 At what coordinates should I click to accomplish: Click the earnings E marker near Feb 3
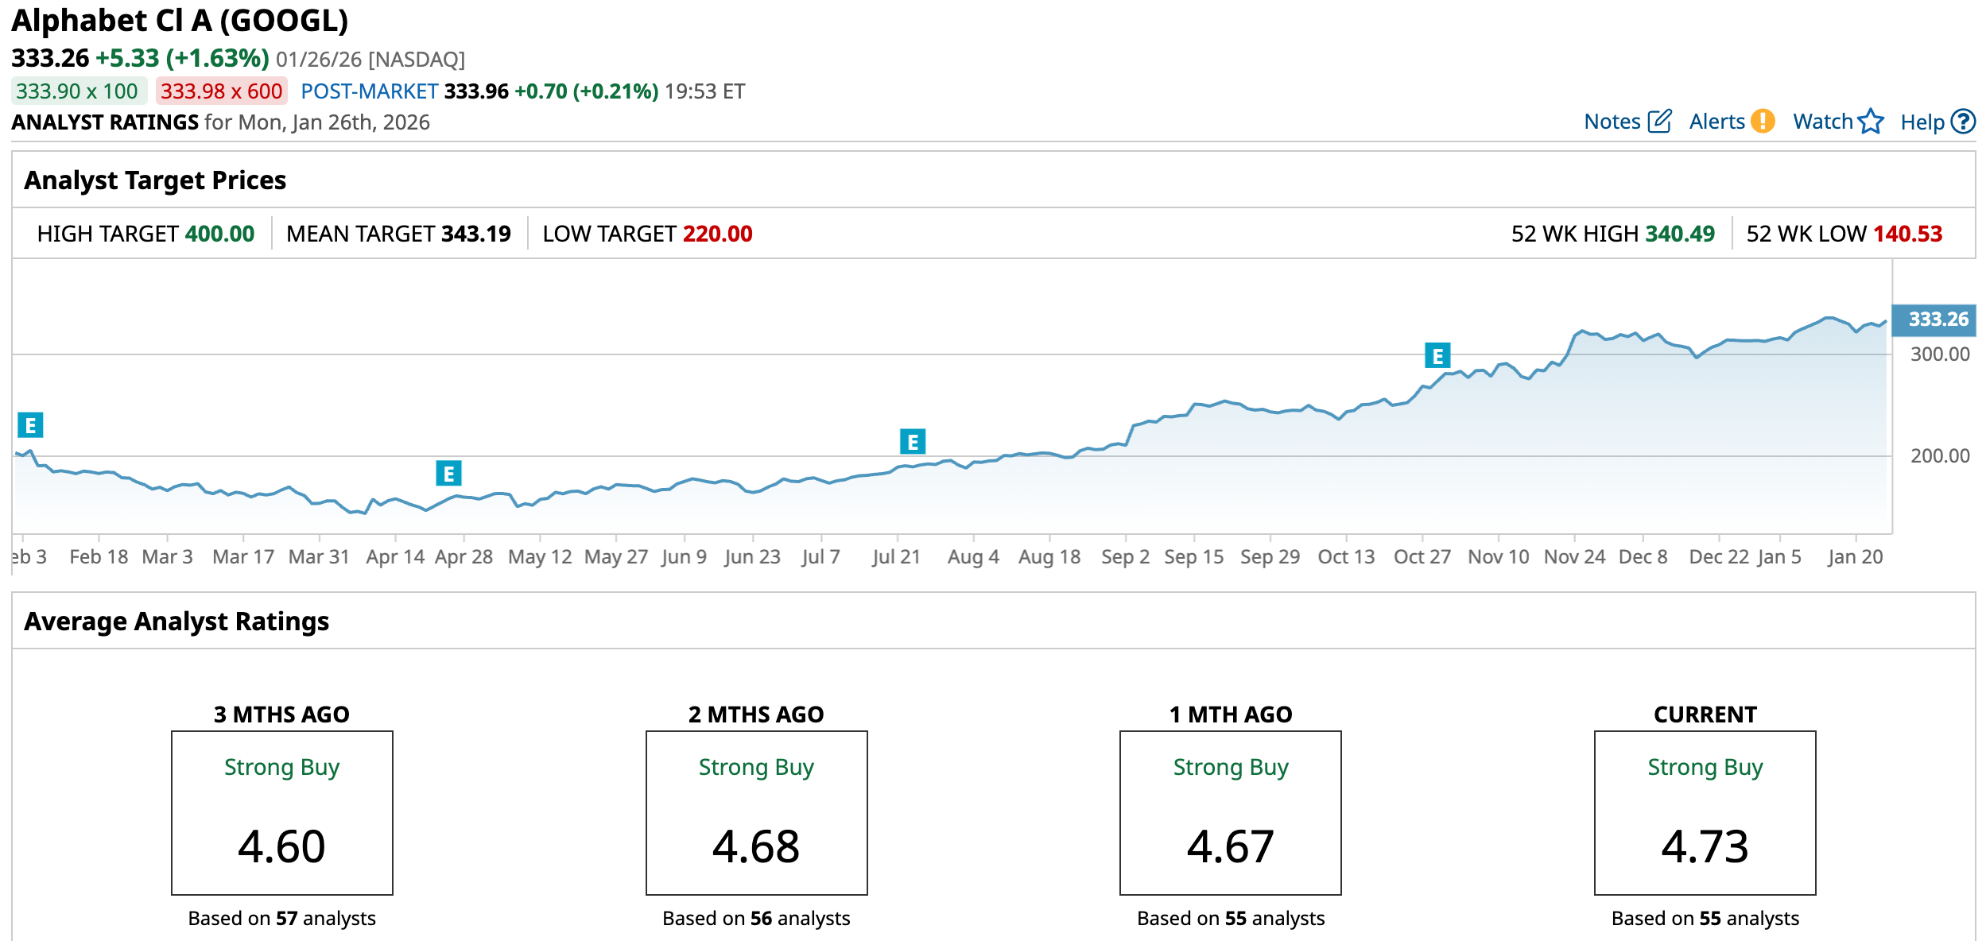[x=30, y=426]
